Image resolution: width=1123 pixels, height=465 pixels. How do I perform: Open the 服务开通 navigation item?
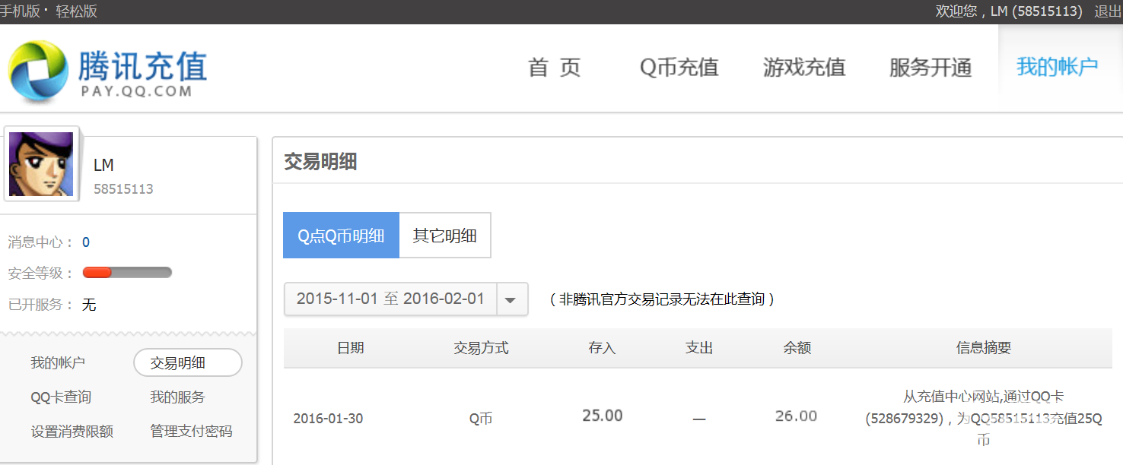pyautogui.click(x=931, y=68)
